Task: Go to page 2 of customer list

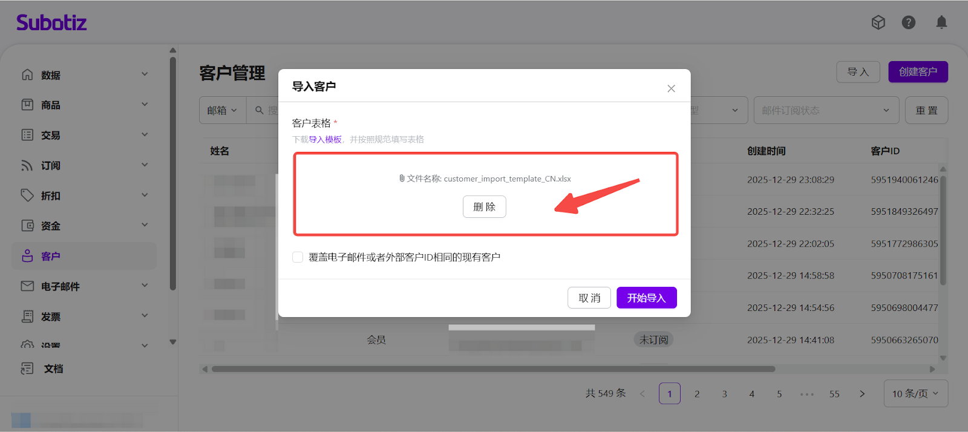Action: 697,394
